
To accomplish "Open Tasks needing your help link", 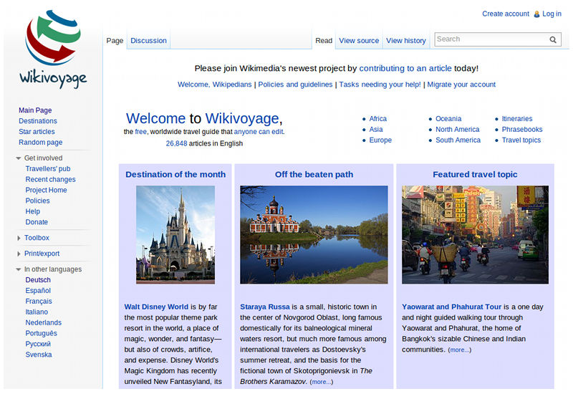I will tap(380, 85).
